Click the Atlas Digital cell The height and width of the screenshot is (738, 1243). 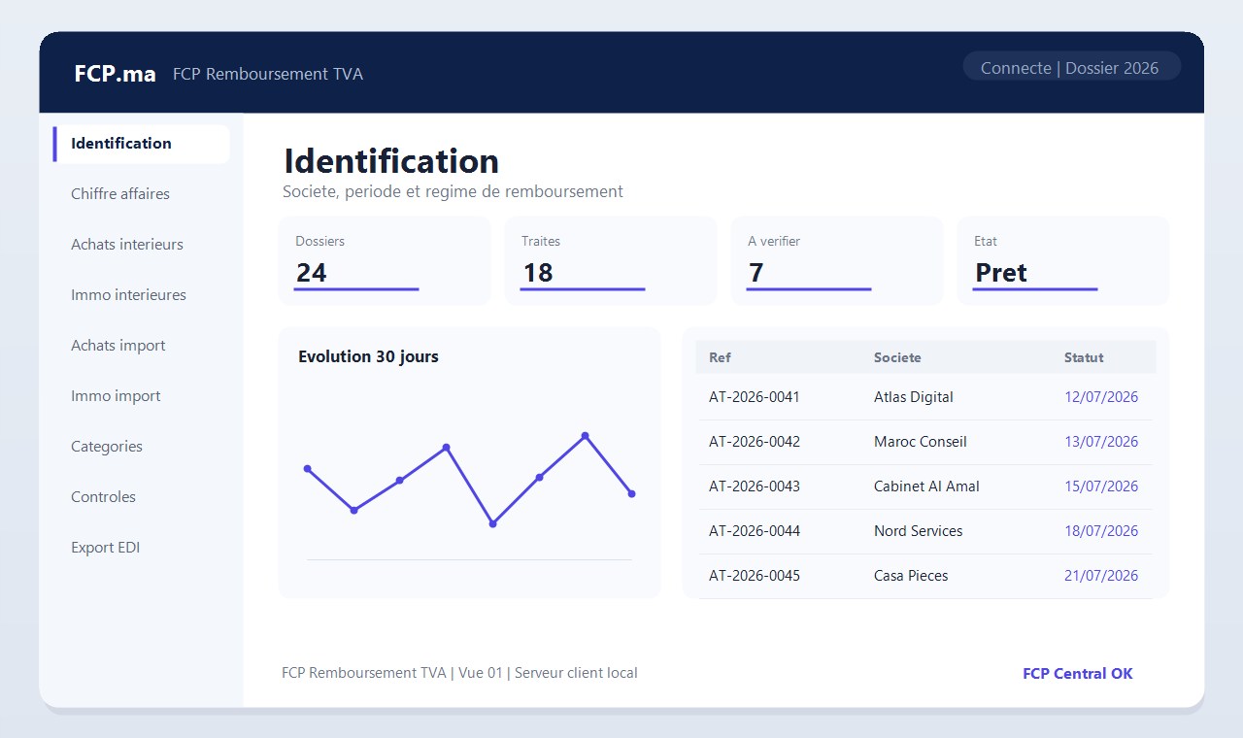(914, 397)
